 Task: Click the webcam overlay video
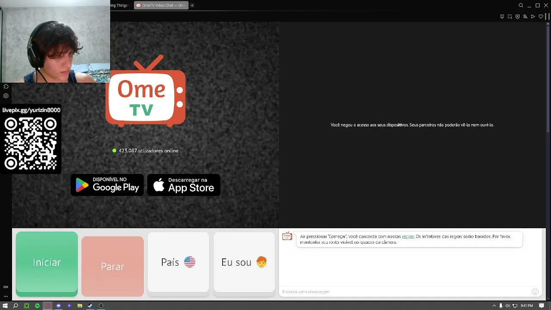click(55, 41)
